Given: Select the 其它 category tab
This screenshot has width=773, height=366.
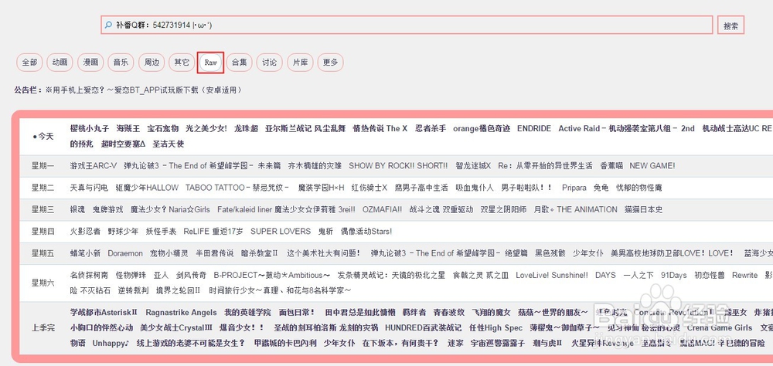Looking at the screenshot, I should click(x=182, y=63).
